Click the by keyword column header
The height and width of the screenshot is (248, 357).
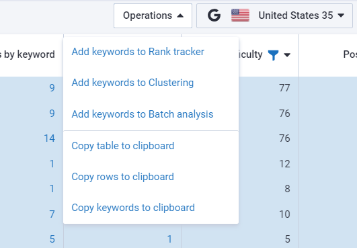(x=28, y=54)
